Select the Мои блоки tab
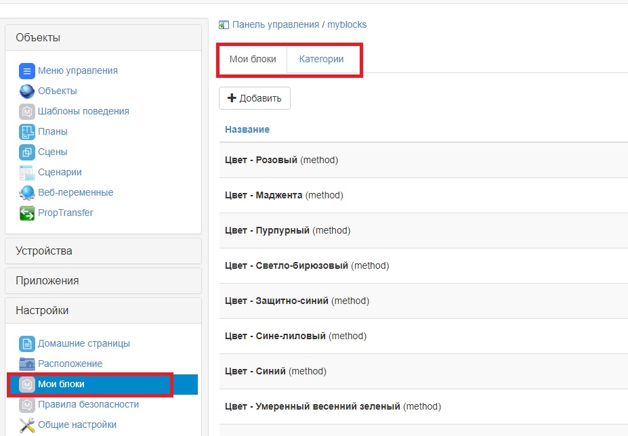Screen dimensions: 628x436 (x=253, y=59)
